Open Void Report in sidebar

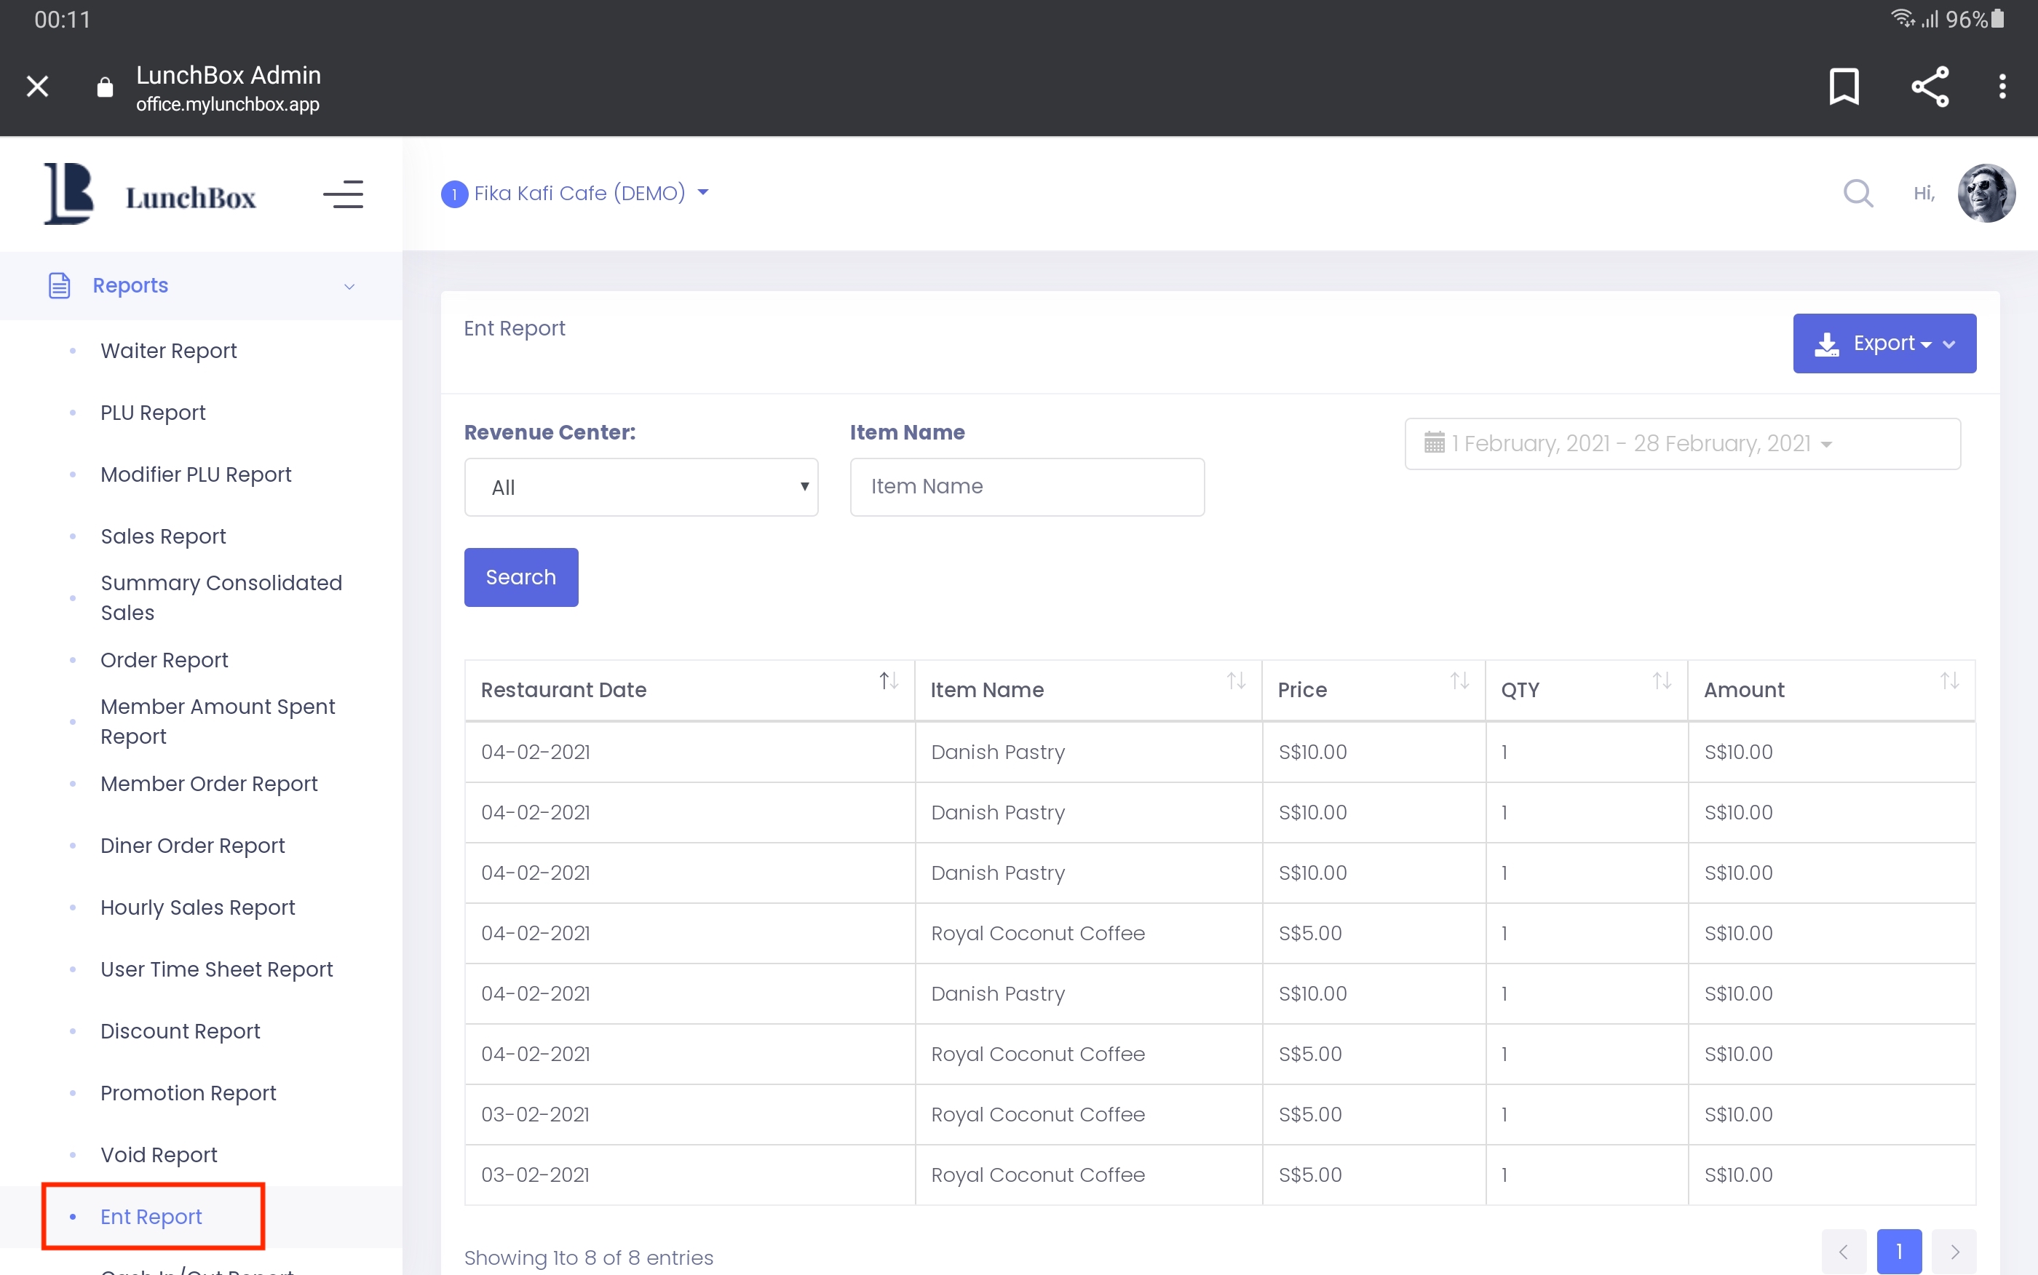tap(159, 1154)
